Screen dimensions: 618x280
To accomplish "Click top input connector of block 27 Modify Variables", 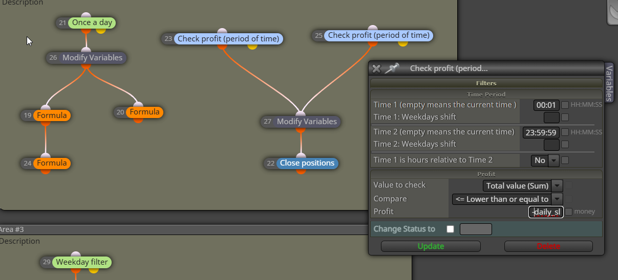I will click(301, 114).
